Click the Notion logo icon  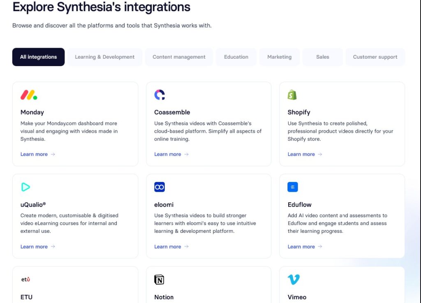point(159,280)
